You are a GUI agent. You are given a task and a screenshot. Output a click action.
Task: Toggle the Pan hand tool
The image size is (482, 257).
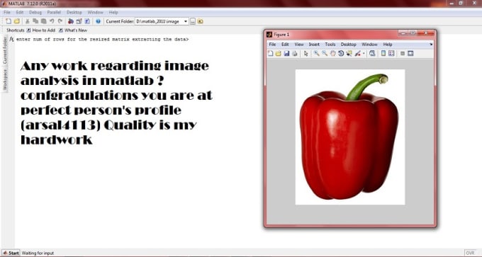(x=333, y=53)
